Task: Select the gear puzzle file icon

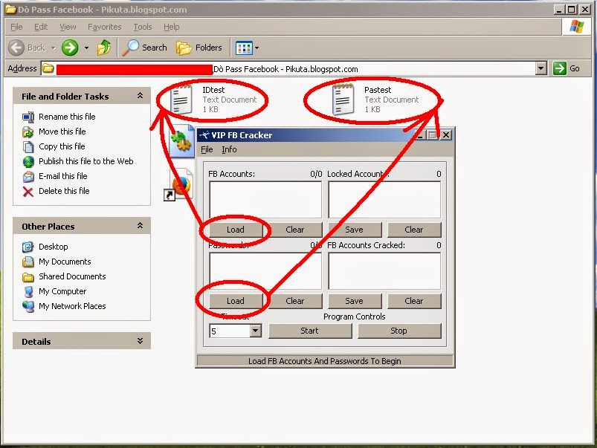Action: (x=181, y=142)
